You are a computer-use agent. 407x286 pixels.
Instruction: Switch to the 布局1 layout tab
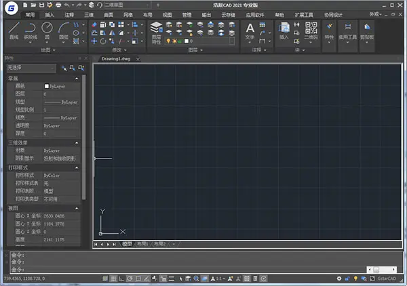142,244
